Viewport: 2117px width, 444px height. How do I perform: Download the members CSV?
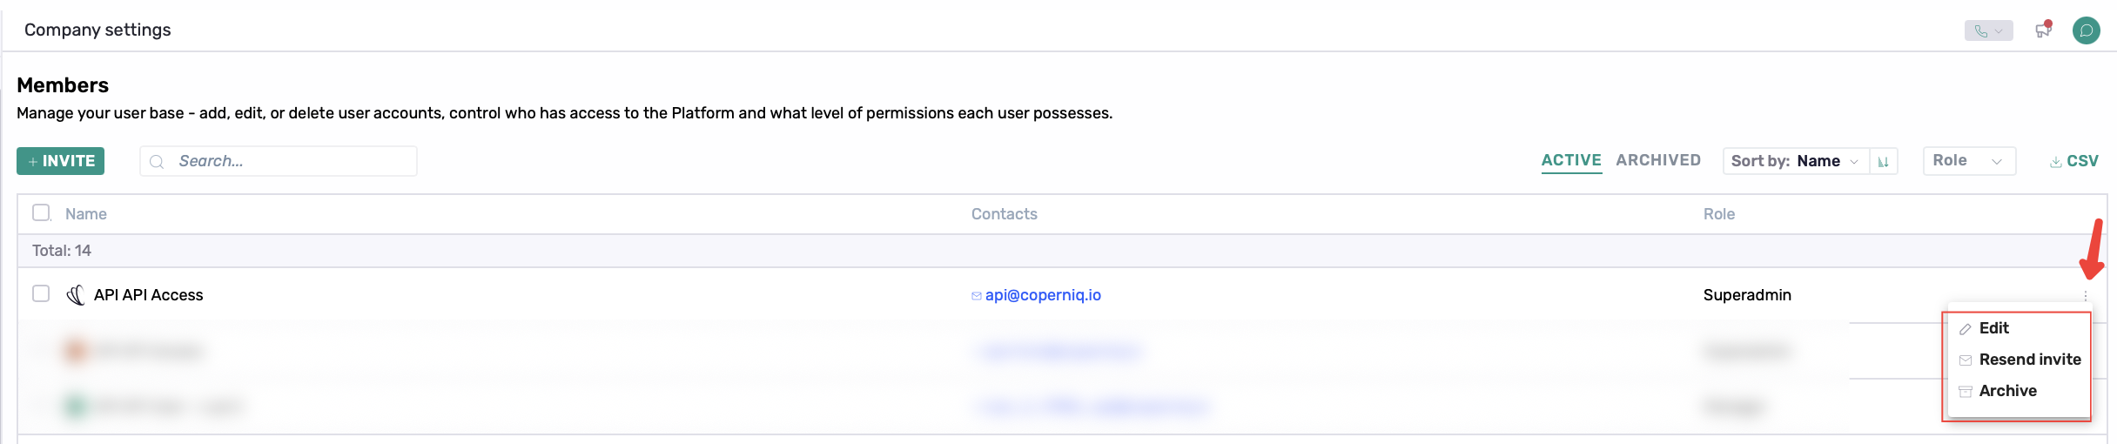point(2074,161)
